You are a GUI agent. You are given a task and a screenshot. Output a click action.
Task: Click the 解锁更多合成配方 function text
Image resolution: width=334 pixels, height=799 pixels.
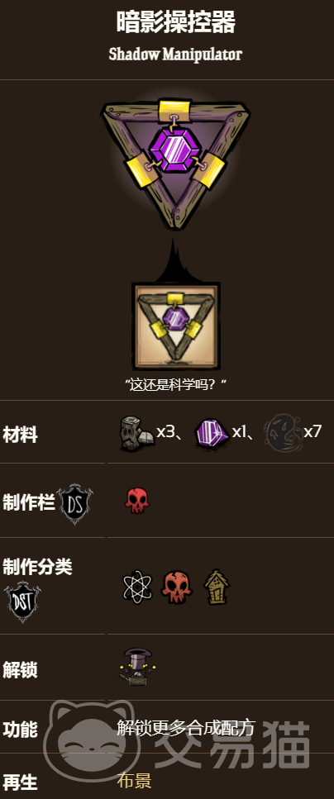point(186,728)
